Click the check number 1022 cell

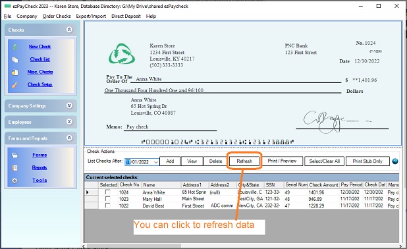pyautogui.click(x=129, y=206)
